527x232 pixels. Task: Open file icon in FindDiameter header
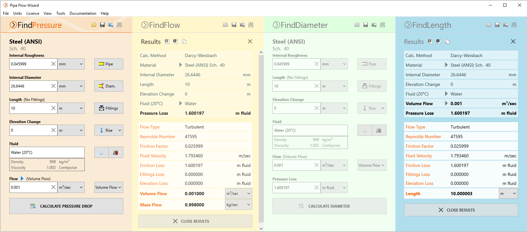[357, 25]
